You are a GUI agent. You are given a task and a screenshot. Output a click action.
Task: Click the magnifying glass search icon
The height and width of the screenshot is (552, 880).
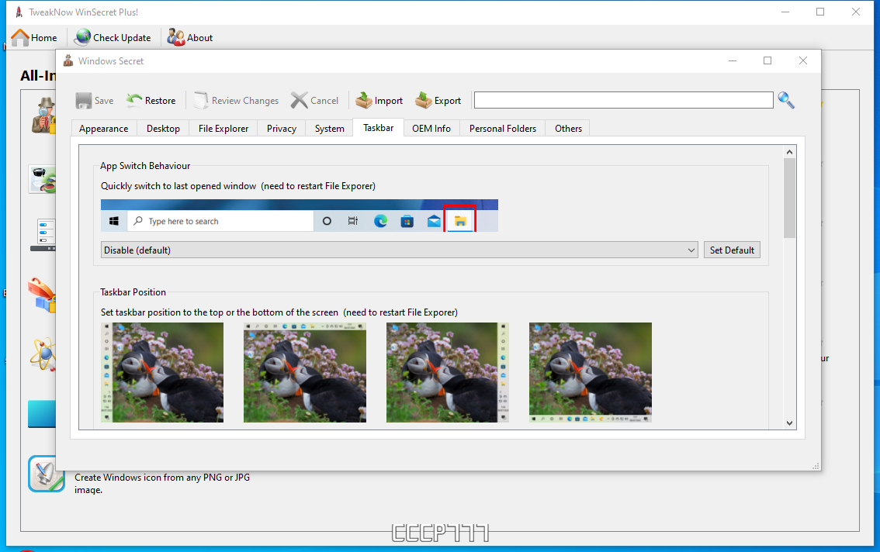point(785,101)
